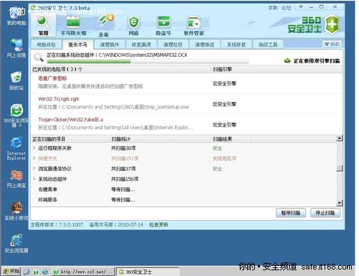Open 安全浏览器 desktop shortcut icon
359x276 pixels.
click(x=16, y=244)
